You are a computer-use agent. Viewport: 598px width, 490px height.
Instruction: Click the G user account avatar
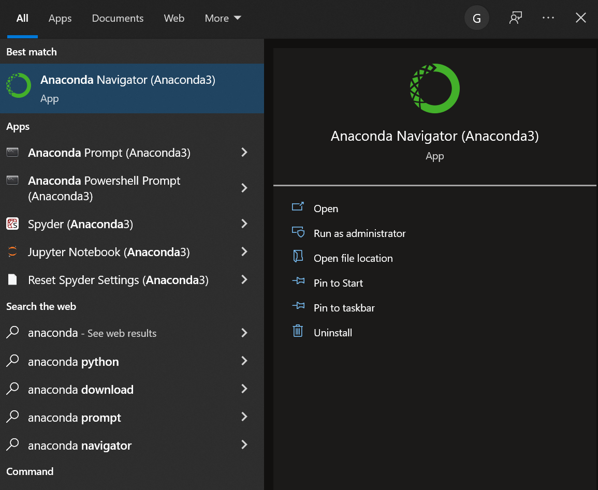pyautogui.click(x=477, y=18)
